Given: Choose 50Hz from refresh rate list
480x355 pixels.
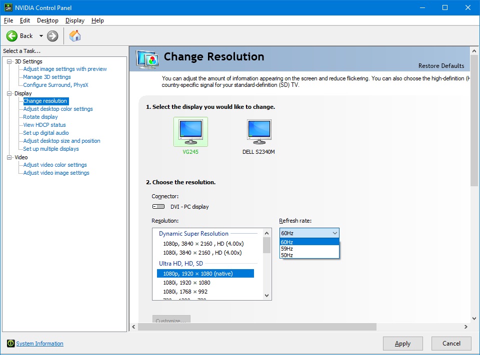Looking at the screenshot, I should 287,255.
